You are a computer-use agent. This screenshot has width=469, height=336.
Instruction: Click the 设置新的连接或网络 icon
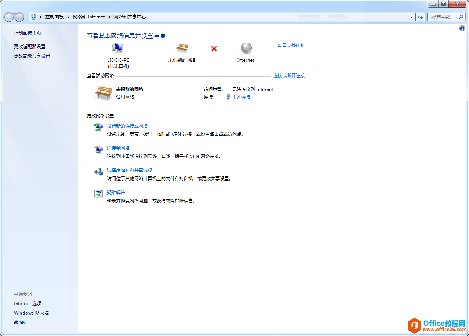pyautogui.click(x=98, y=127)
